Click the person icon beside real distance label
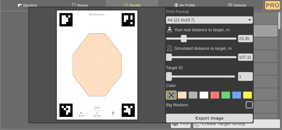Screen dimensions: 282x130 [169, 30]
